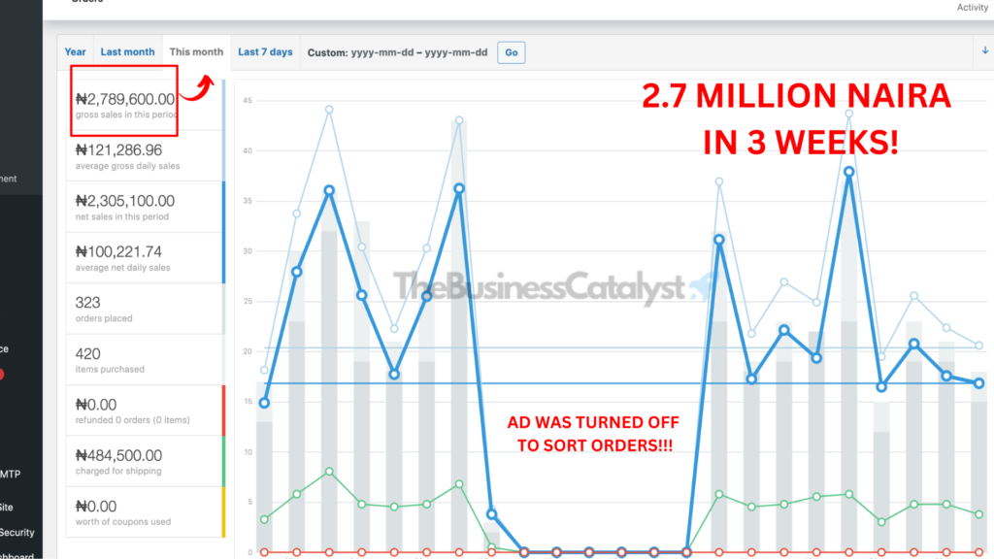Highlight net sales in this period
The image size is (994, 559).
pos(146,207)
